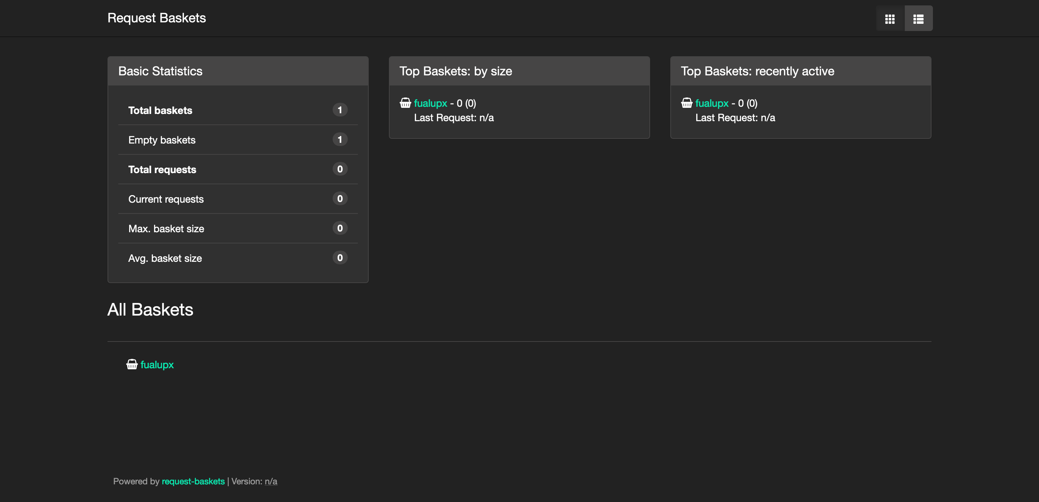
Task: Click Max. basket size count badge
Action: [x=339, y=228]
